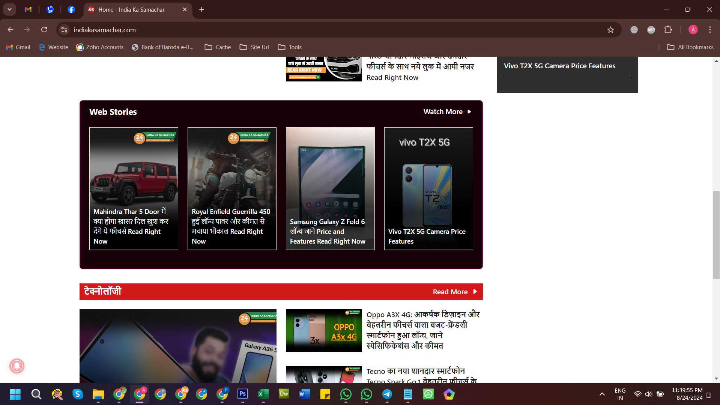Image resolution: width=720 pixels, height=405 pixels.
Task: Open the Mahindra Thar 5 Door story
Action: [134, 188]
